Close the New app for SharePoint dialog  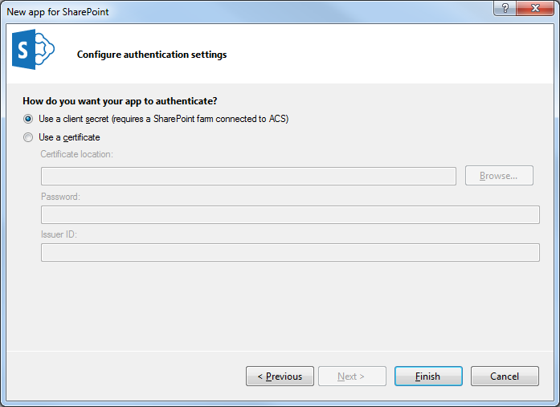[535, 8]
